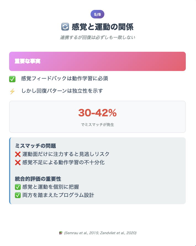Click the 統合的評価の重要性 heading
This screenshot has height=246, width=196.
[38, 179]
